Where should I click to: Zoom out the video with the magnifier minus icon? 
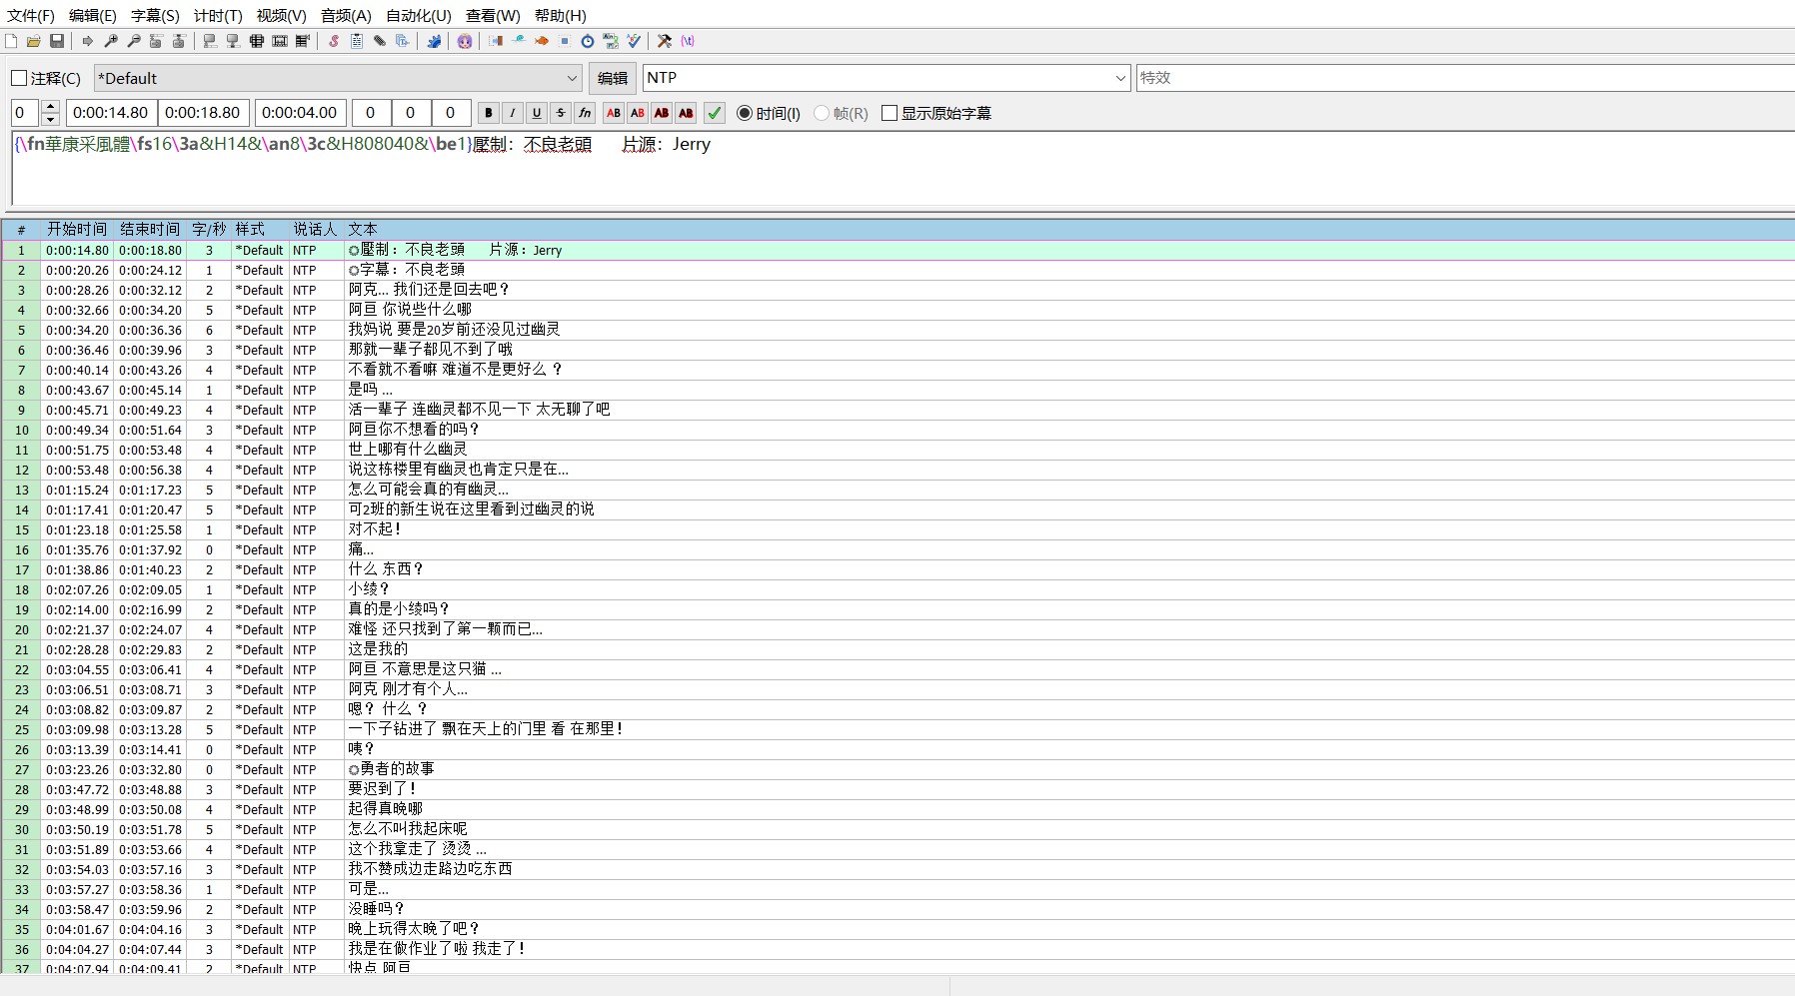click(x=134, y=41)
